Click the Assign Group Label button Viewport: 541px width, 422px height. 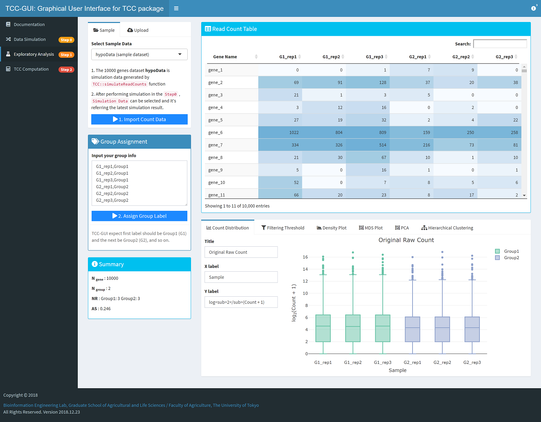tap(139, 216)
